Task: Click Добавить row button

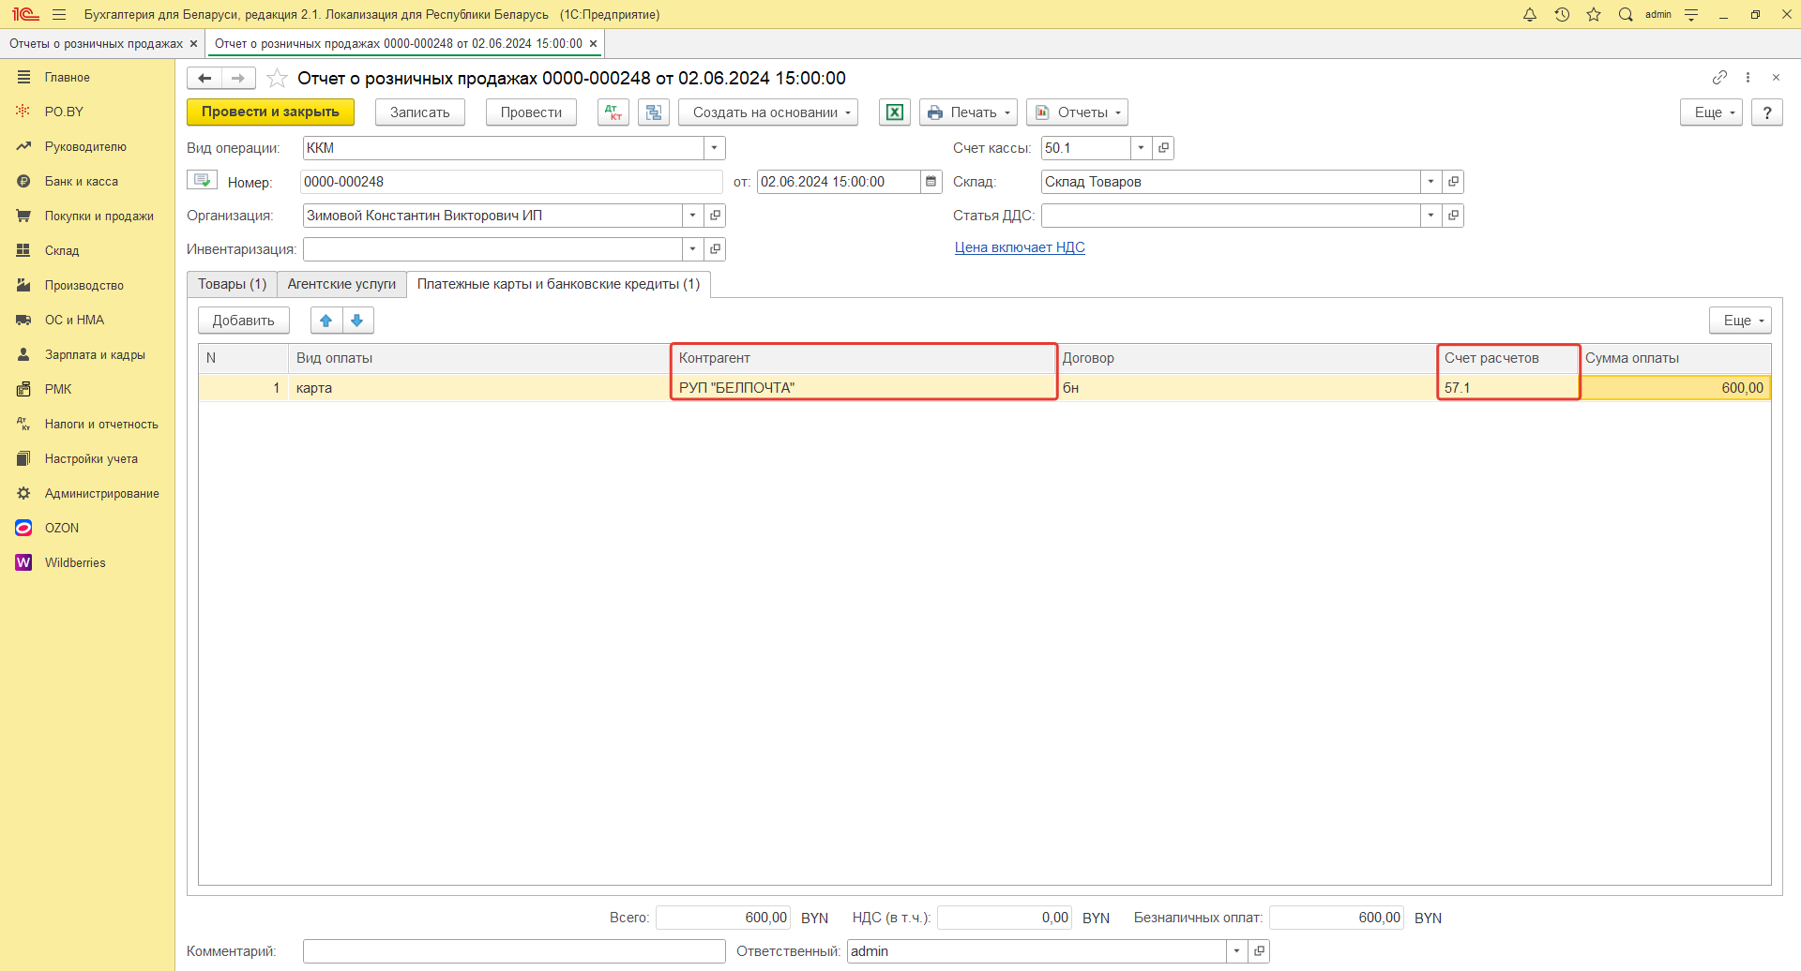Action: 244,321
